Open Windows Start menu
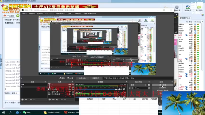The height and width of the screenshot is (115, 205). coord(3,112)
